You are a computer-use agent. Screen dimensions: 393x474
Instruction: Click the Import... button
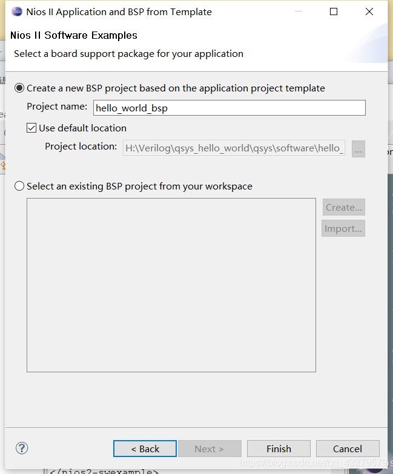click(x=343, y=229)
